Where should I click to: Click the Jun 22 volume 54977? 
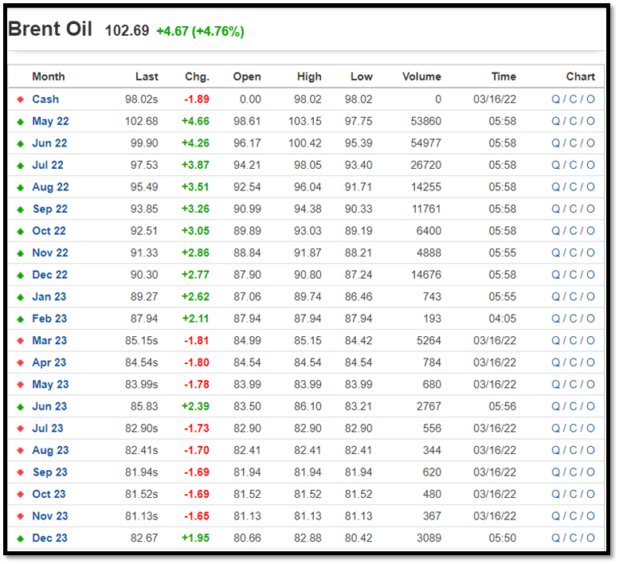pyautogui.click(x=426, y=143)
